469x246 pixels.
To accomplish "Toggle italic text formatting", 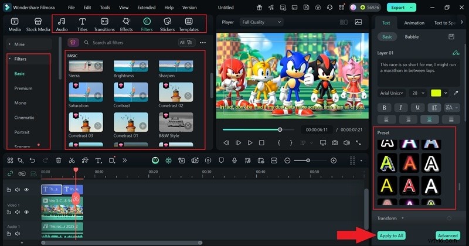I will (400, 108).
